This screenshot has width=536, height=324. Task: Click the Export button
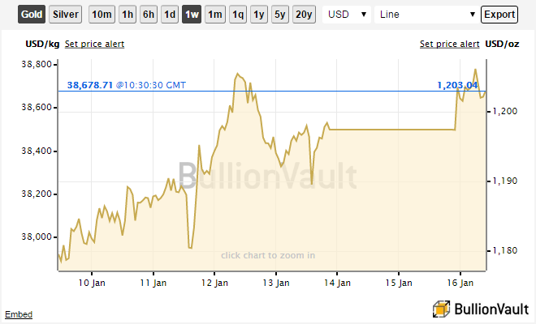499,15
